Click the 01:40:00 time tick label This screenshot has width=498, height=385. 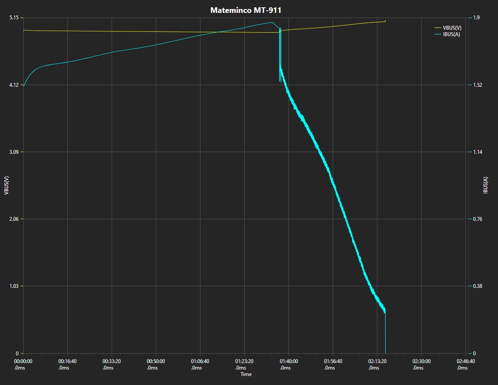288,365
